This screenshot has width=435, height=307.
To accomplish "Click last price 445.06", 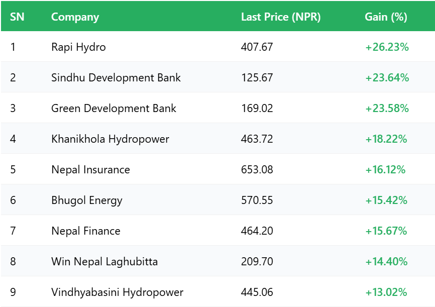I will 257,292.
